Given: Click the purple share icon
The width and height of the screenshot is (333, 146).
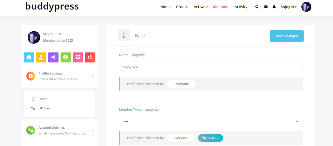Looking at the screenshot, I should tap(53, 57).
